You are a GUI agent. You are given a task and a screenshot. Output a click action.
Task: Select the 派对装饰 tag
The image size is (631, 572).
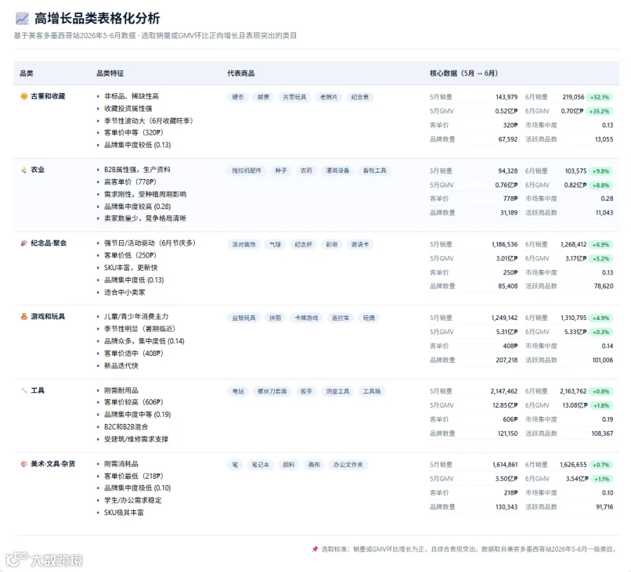pos(244,244)
